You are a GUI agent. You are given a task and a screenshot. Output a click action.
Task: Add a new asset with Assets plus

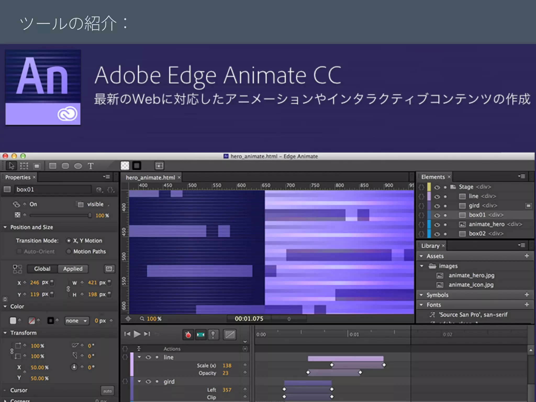[527, 256]
